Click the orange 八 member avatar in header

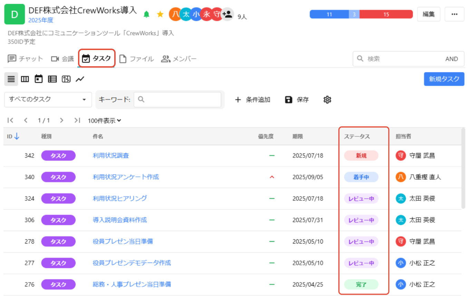[x=175, y=14]
